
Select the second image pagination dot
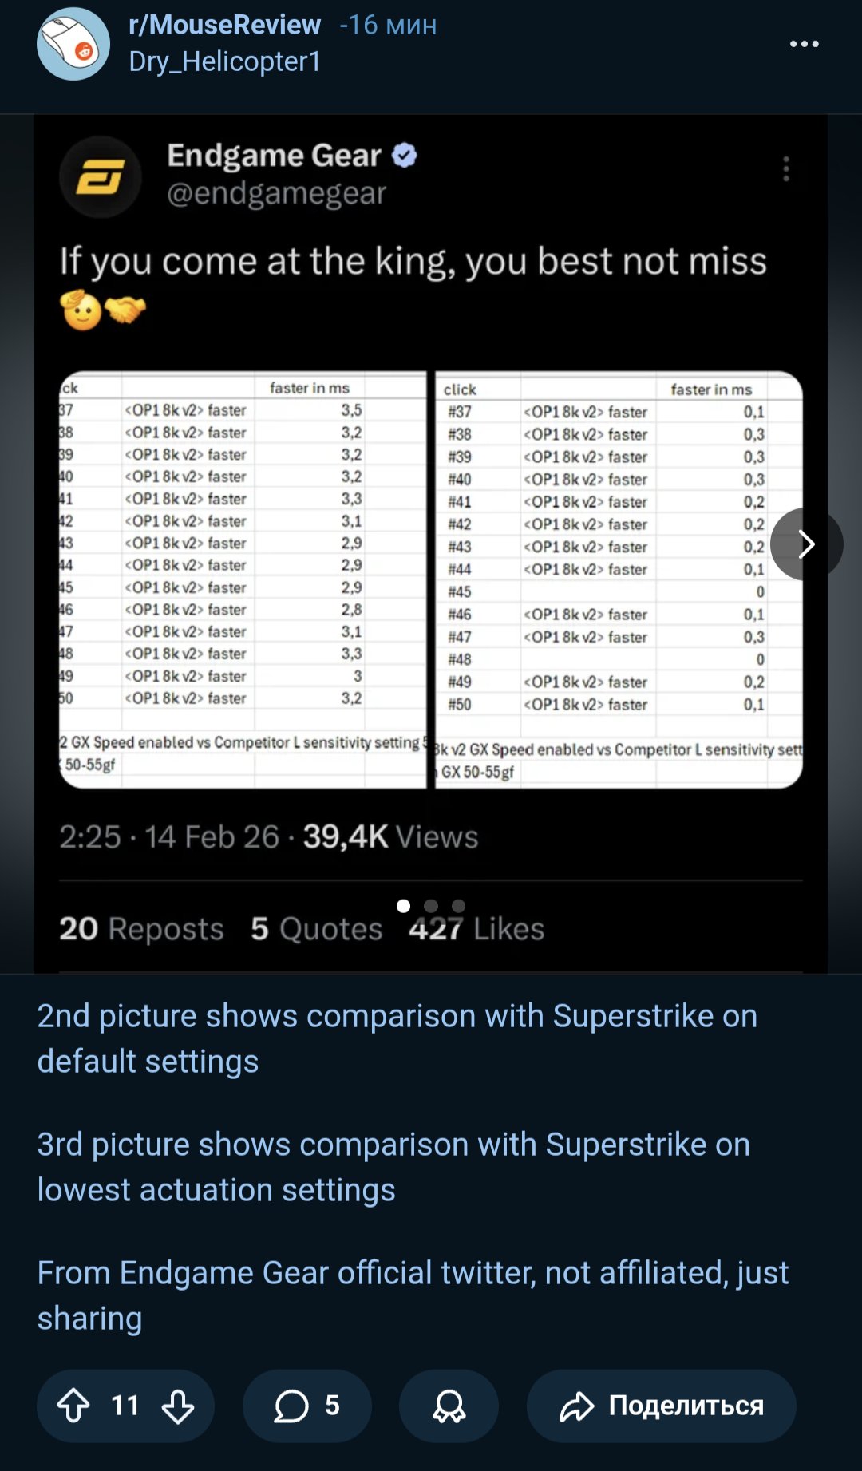tap(431, 906)
